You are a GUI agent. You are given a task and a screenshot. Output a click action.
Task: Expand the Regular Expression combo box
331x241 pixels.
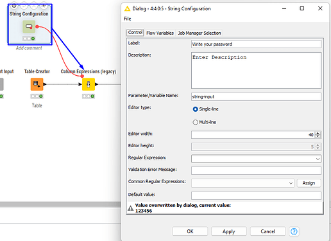pos(318,159)
